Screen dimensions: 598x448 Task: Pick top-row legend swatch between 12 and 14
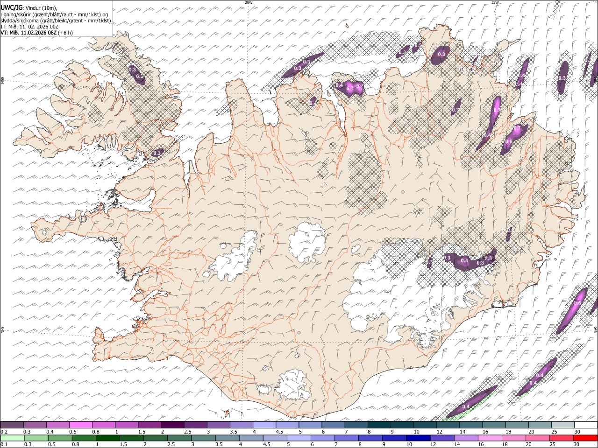click(448, 425)
